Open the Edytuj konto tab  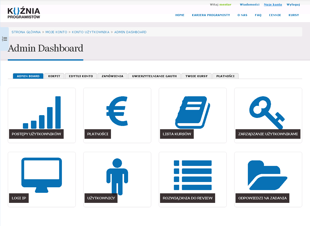[x=81, y=76]
